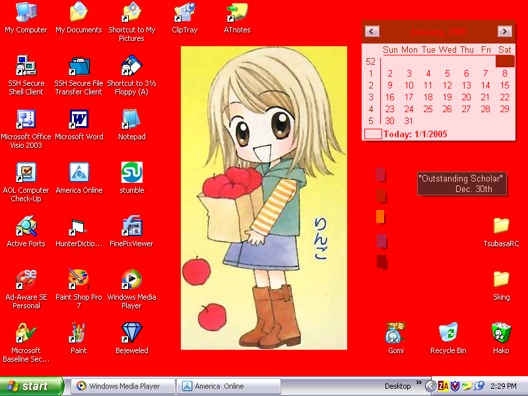Click the FinePixViewer desktop icon
The height and width of the screenshot is (396, 528).
(x=131, y=226)
